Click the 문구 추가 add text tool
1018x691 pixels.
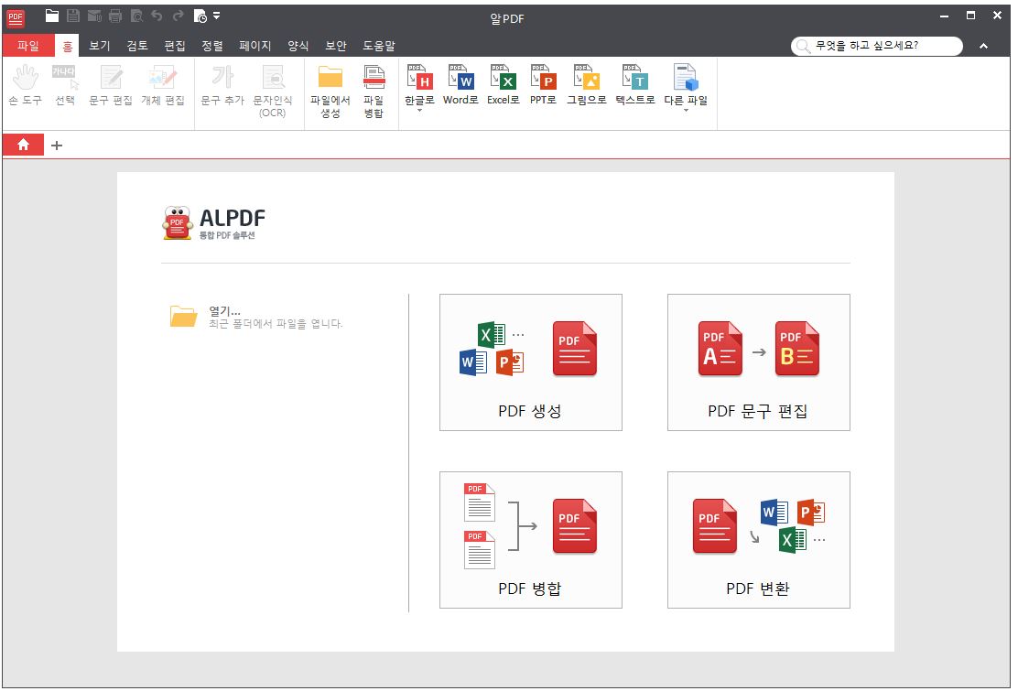pos(222,85)
